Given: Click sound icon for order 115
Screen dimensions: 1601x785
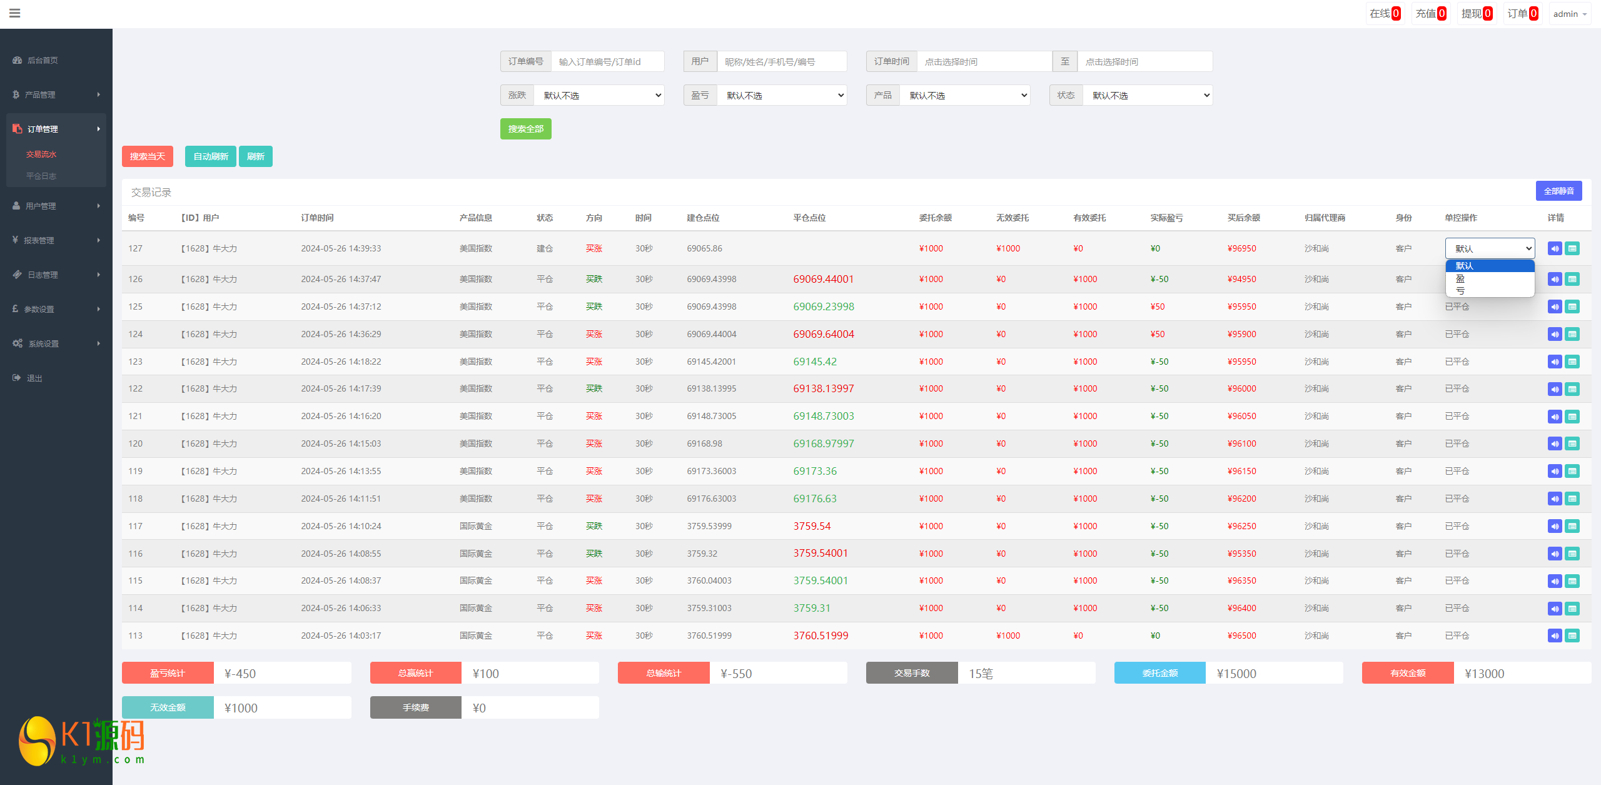Looking at the screenshot, I should tap(1555, 581).
